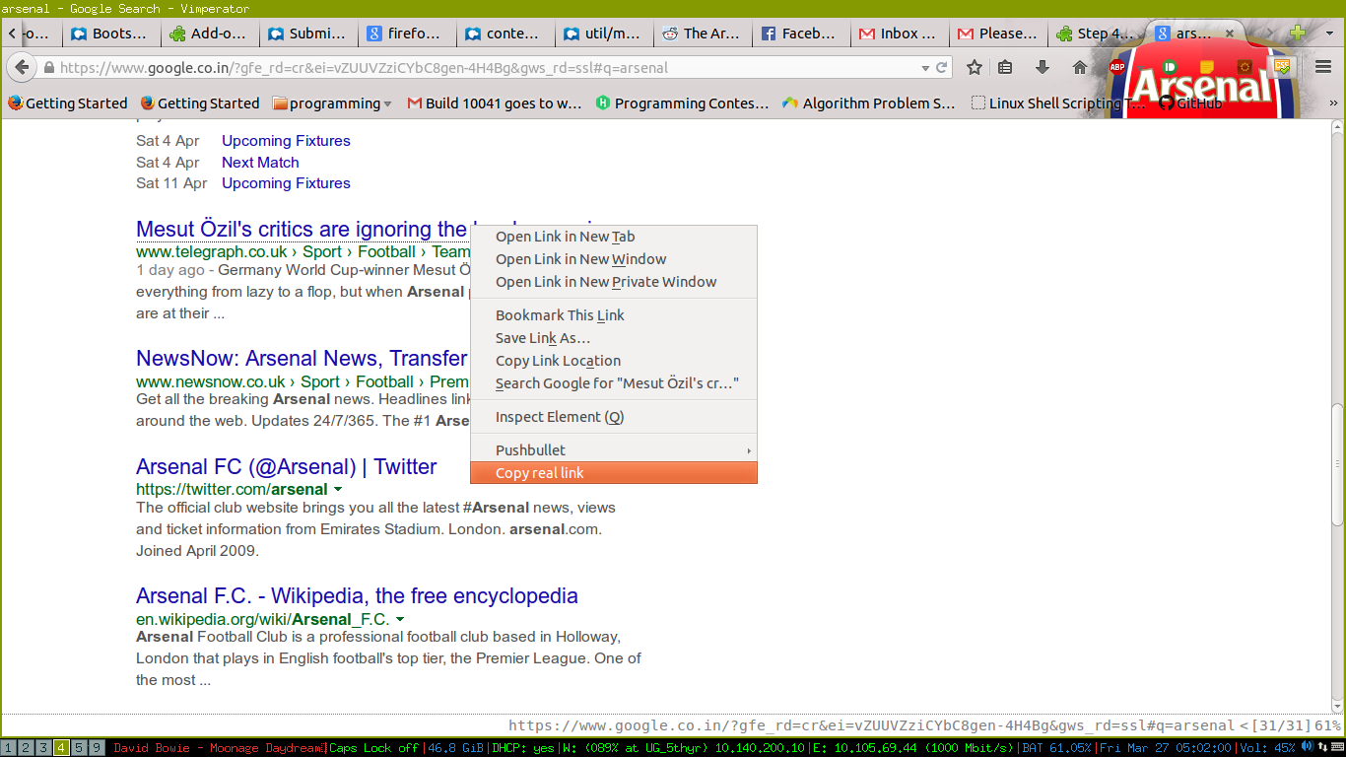The width and height of the screenshot is (1346, 757).
Task: Open the Next Match link
Action: (260, 163)
